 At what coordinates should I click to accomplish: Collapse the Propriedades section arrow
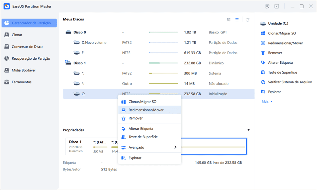pos(249,130)
